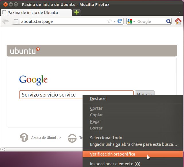This screenshot has height=167, width=184.
Task: Click the Google search engine icon in the search bar
Action: 130,21
